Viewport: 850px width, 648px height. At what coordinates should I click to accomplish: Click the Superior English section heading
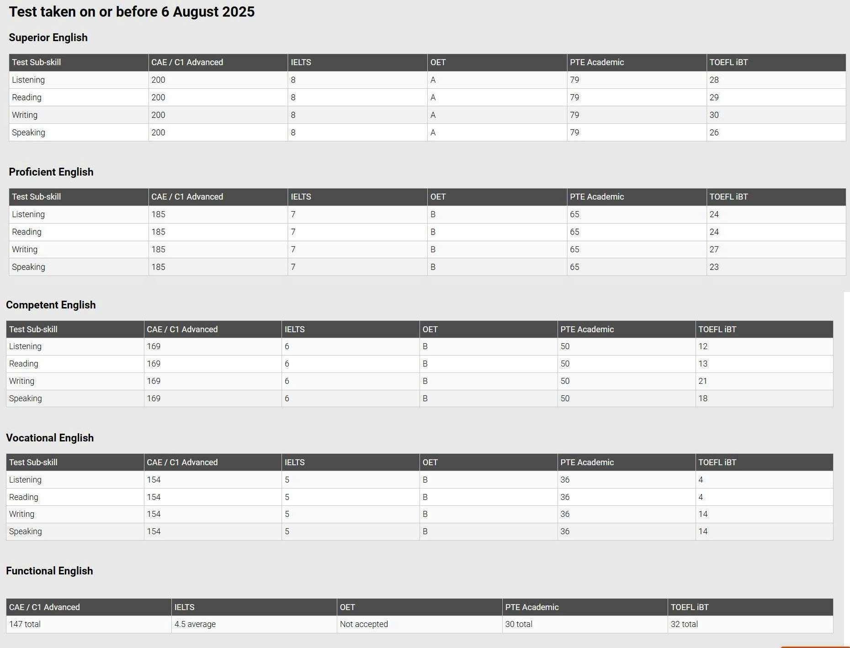(48, 37)
